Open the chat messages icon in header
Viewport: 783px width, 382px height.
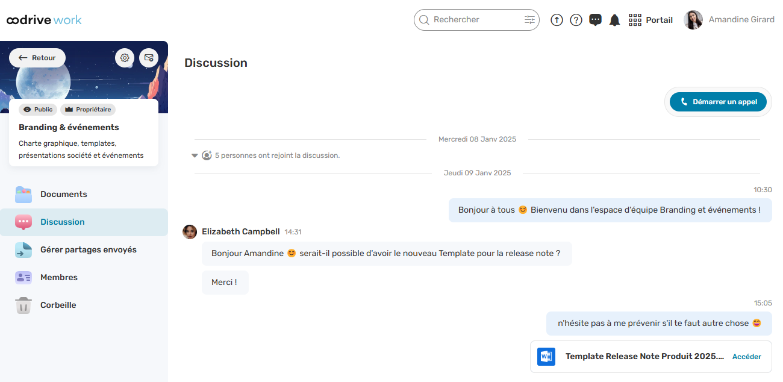click(x=595, y=20)
